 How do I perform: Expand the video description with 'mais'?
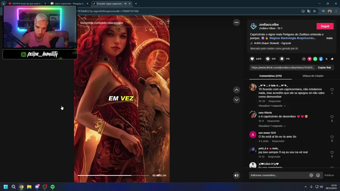pos(329,38)
